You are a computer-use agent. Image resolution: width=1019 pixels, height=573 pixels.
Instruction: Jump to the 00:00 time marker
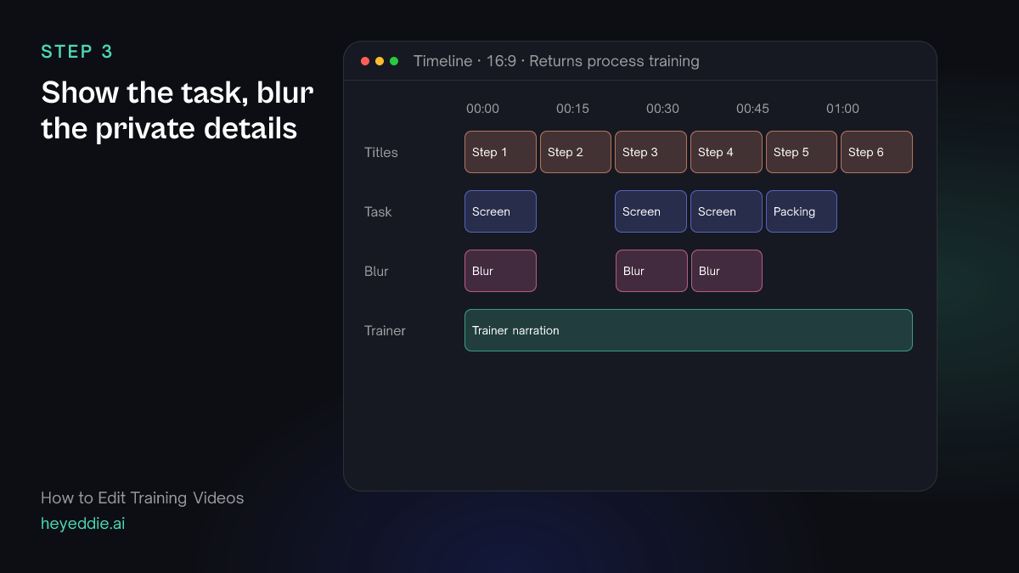click(482, 109)
